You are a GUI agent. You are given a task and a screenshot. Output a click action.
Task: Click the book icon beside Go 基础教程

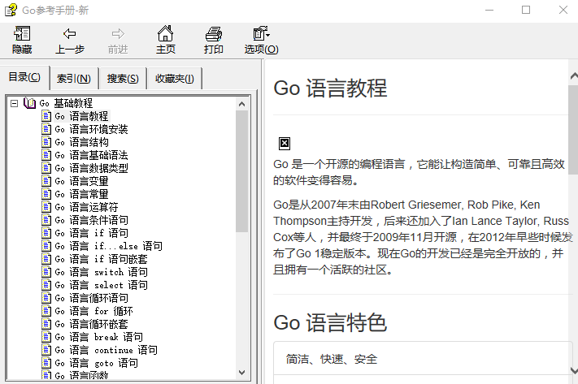tap(30, 104)
